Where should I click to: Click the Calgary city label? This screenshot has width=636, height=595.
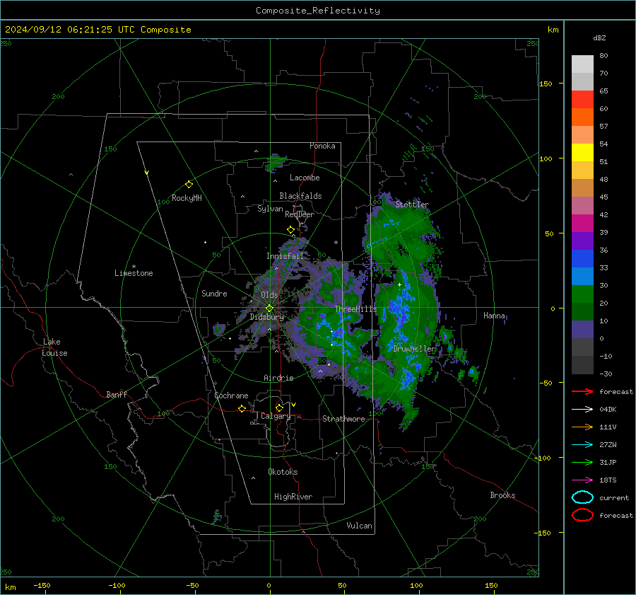(x=276, y=416)
